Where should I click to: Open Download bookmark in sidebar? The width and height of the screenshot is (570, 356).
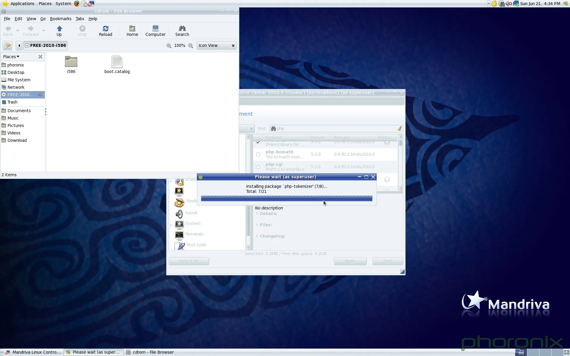tap(17, 140)
